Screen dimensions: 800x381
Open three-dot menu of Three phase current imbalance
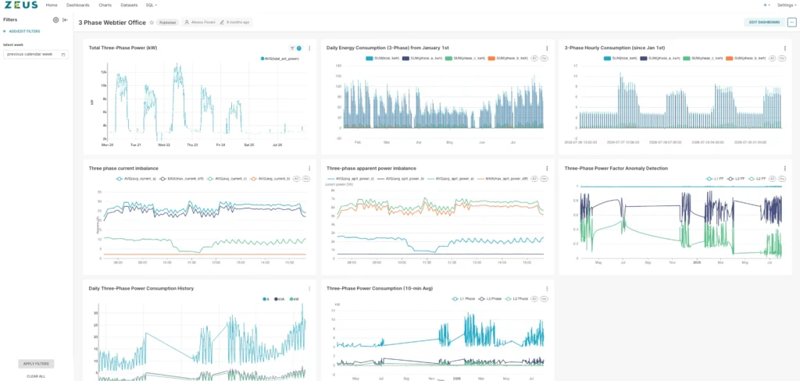[x=309, y=169]
